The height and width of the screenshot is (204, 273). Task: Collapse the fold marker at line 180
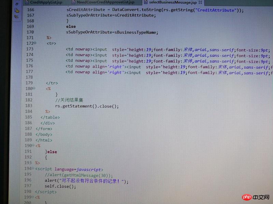[x=34, y=88]
